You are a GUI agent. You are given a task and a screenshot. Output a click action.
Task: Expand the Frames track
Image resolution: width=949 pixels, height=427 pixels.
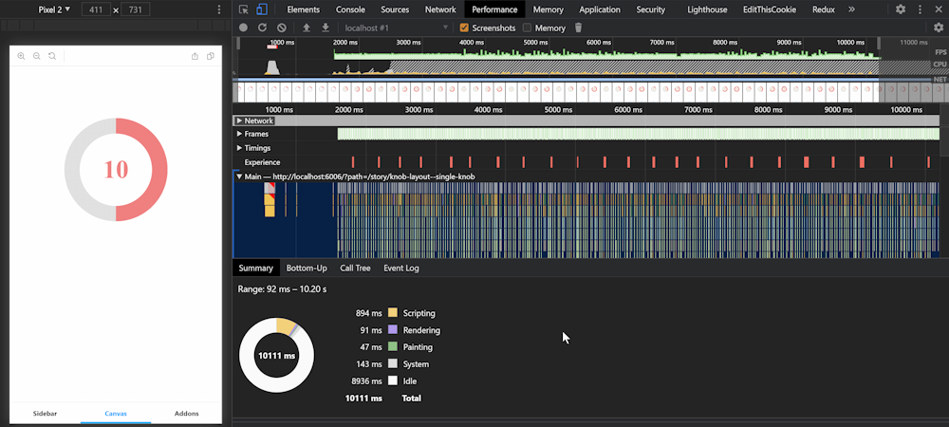(x=239, y=134)
